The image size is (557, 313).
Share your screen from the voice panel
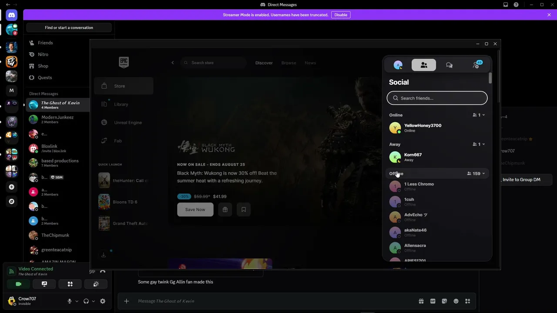pyautogui.click(x=44, y=284)
